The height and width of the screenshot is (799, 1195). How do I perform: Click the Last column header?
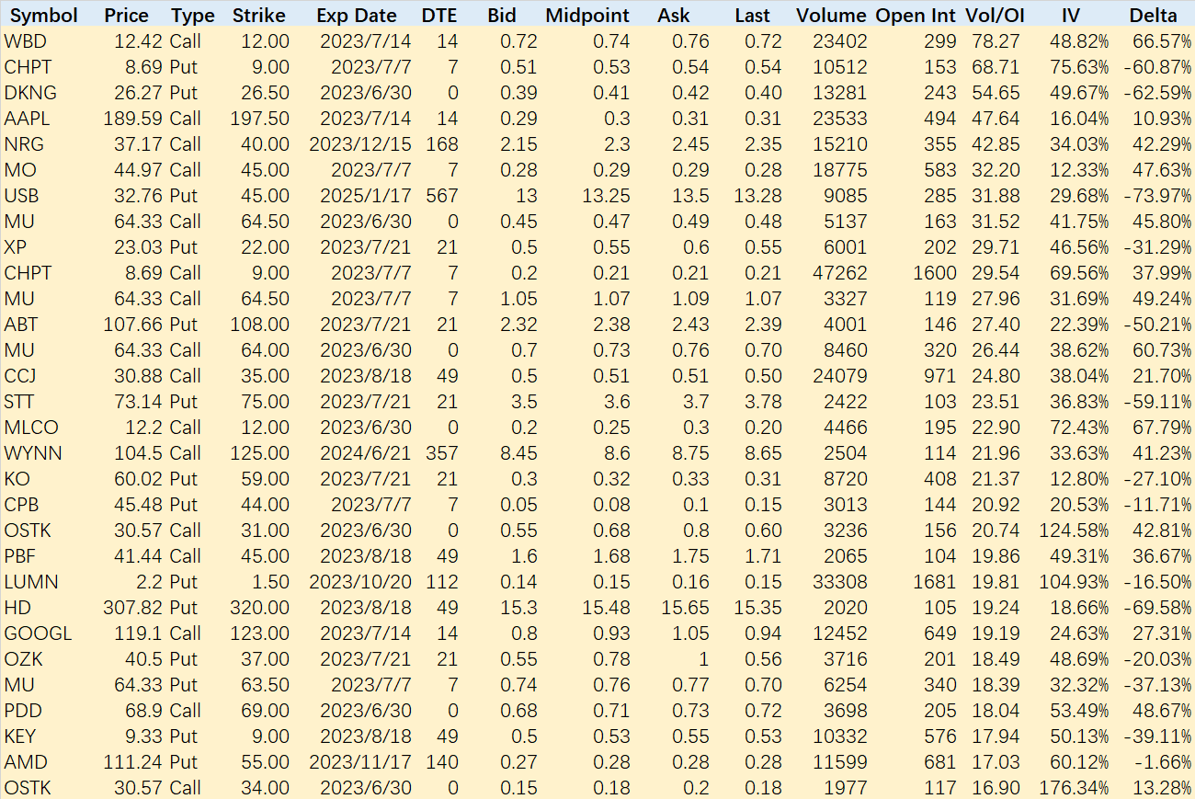click(x=753, y=16)
